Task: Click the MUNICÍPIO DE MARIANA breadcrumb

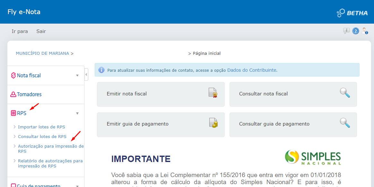Action: 42,53
